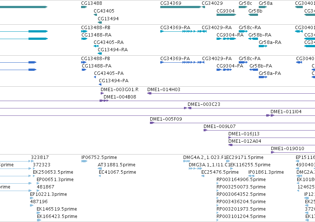Click the DME1-009L07 clone label
Viewport: 315px width, 222px height.
click(x=220, y=126)
